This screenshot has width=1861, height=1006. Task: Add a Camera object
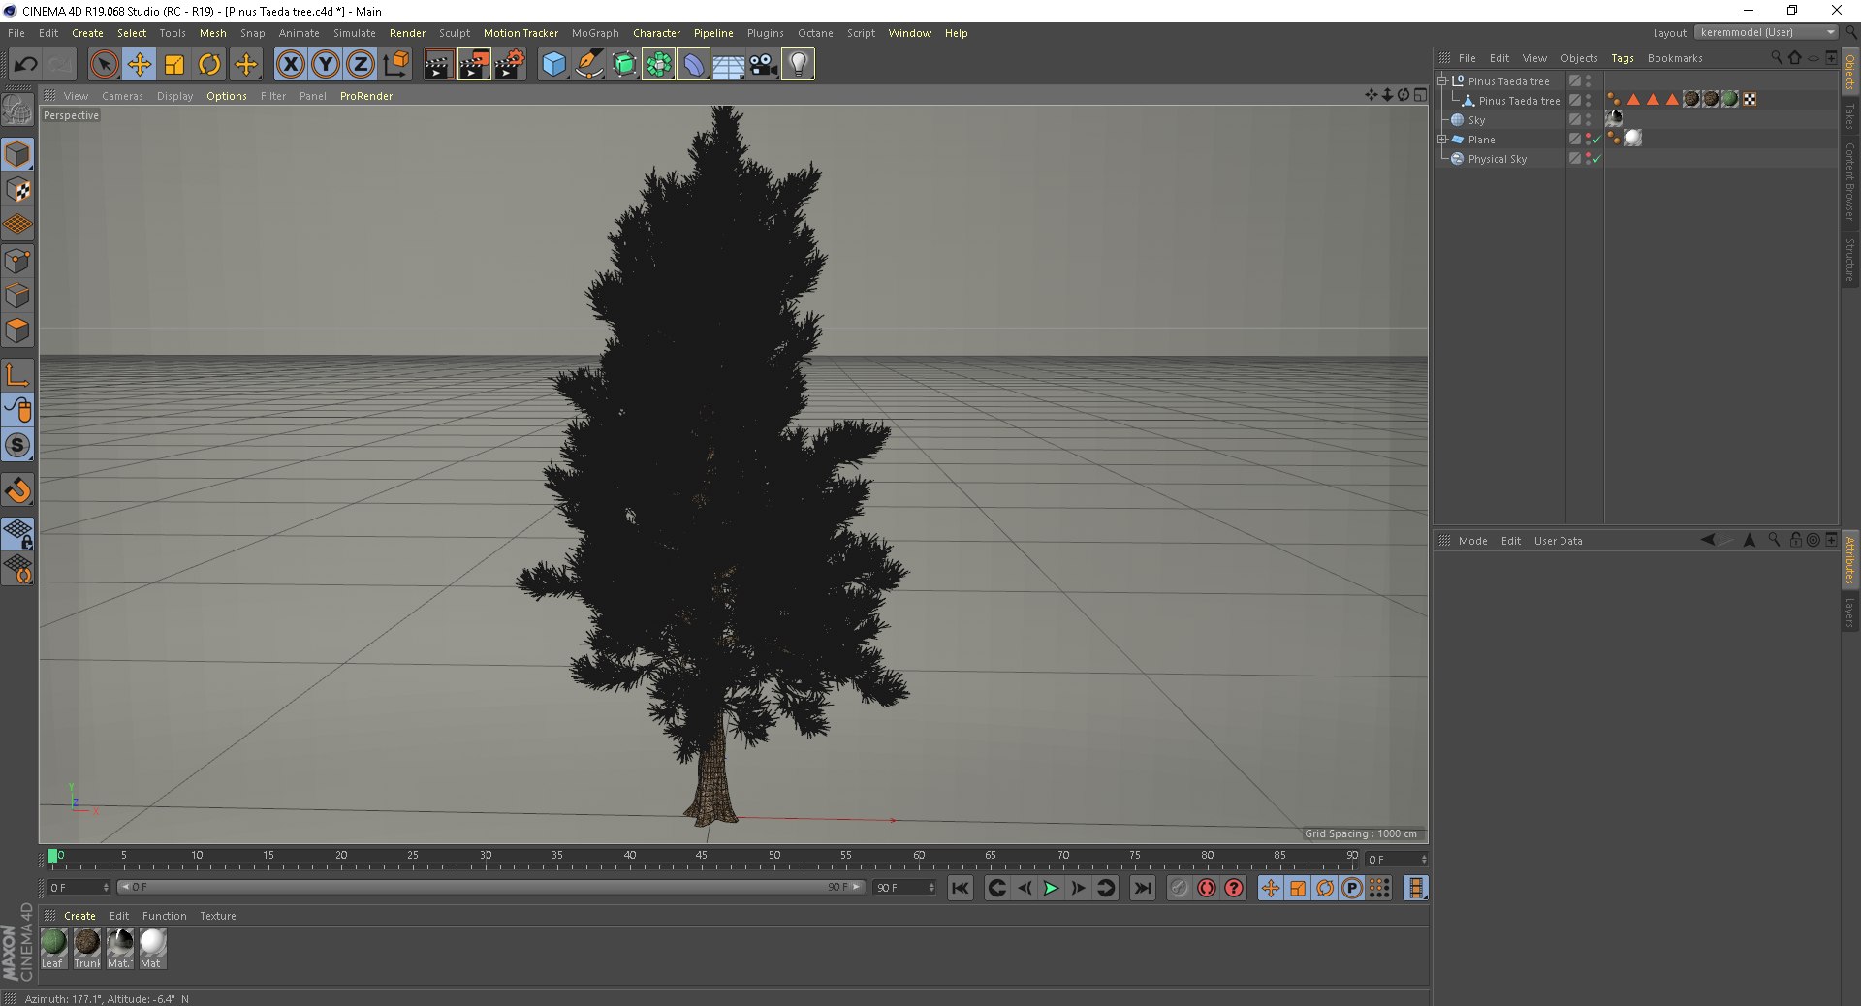(x=763, y=65)
